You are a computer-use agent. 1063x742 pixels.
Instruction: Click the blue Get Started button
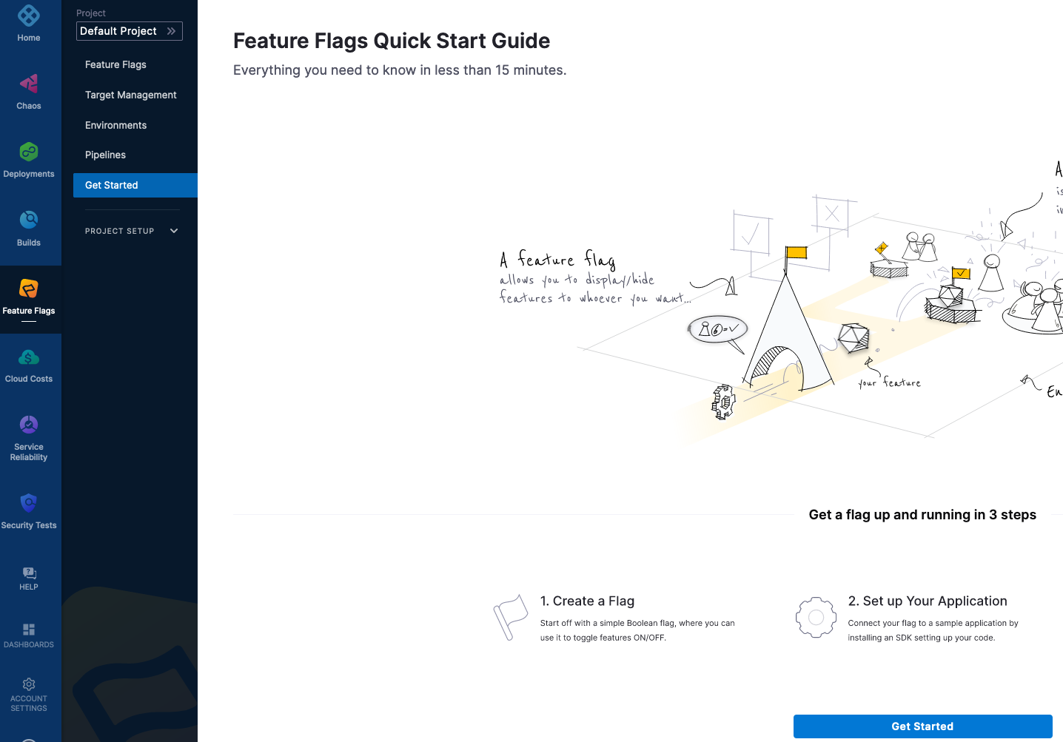922,726
